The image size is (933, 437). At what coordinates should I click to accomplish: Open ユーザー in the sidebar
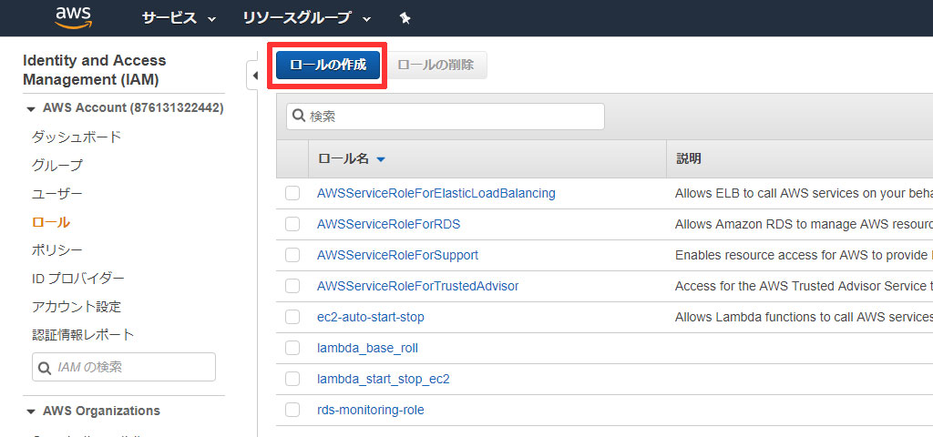[57, 194]
